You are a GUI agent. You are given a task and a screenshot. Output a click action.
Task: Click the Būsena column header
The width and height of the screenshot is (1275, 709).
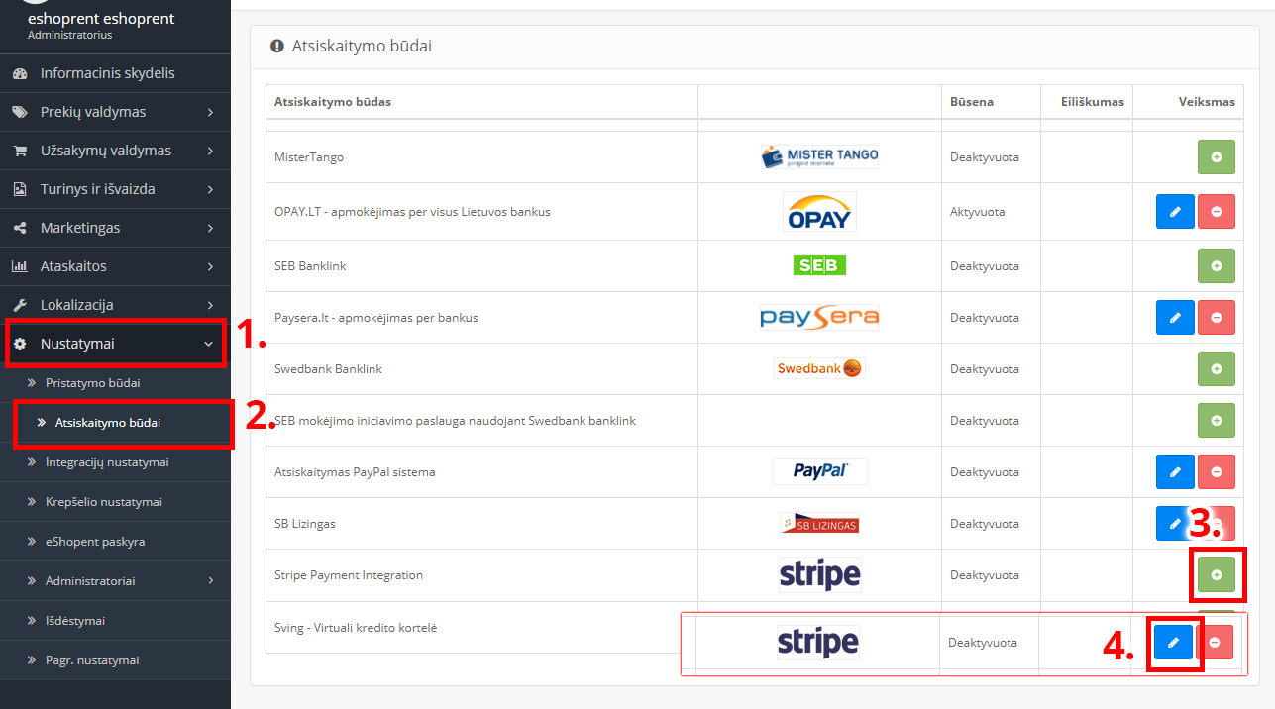[972, 101]
